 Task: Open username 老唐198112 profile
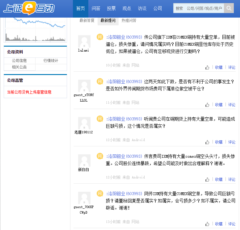click(84, 132)
